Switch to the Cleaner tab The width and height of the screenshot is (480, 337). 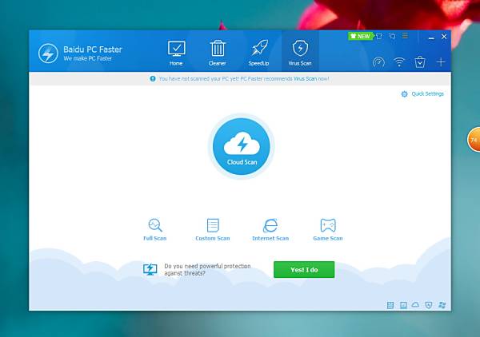coord(218,54)
